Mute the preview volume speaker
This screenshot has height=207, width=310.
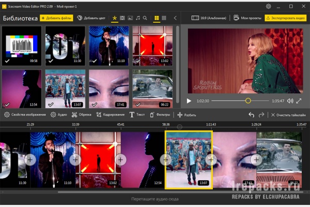tap(290, 101)
